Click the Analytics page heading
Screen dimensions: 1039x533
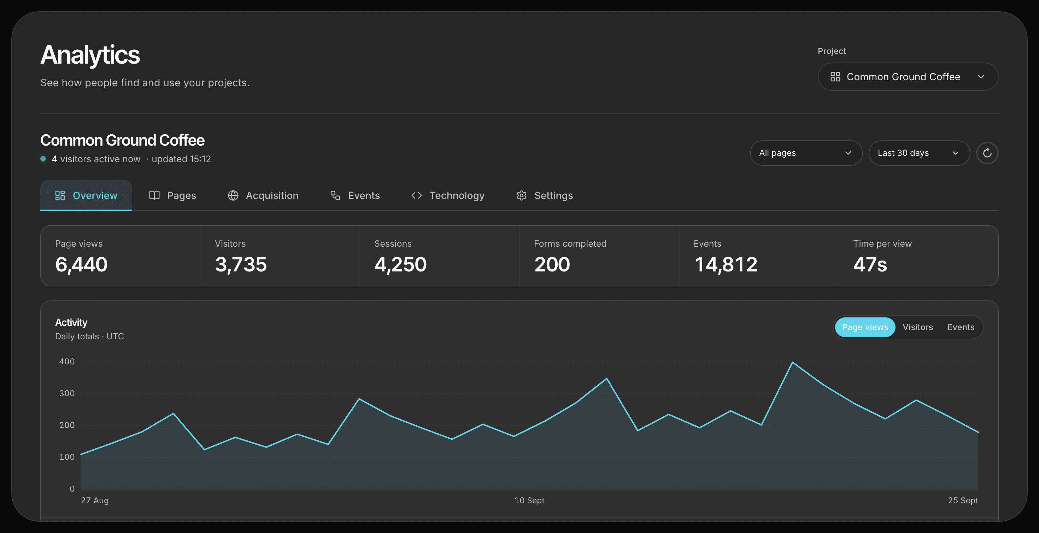pos(90,55)
